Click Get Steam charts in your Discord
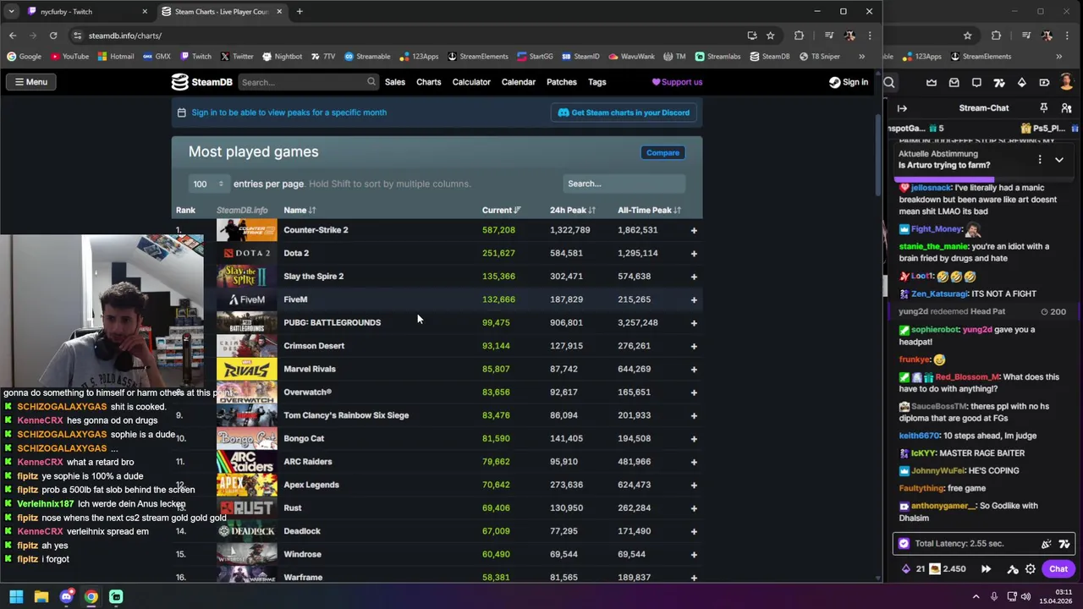This screenshot has width=1083, height=609. (624, 112)
